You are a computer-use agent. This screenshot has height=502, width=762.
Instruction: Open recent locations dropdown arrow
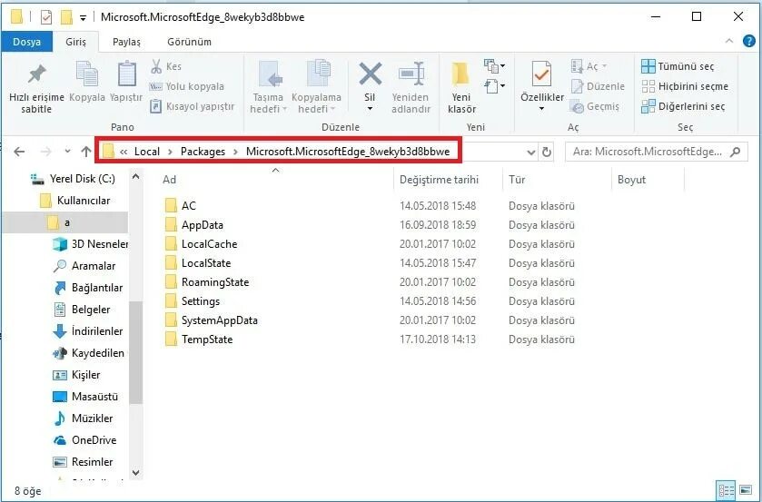pos(67,152)
